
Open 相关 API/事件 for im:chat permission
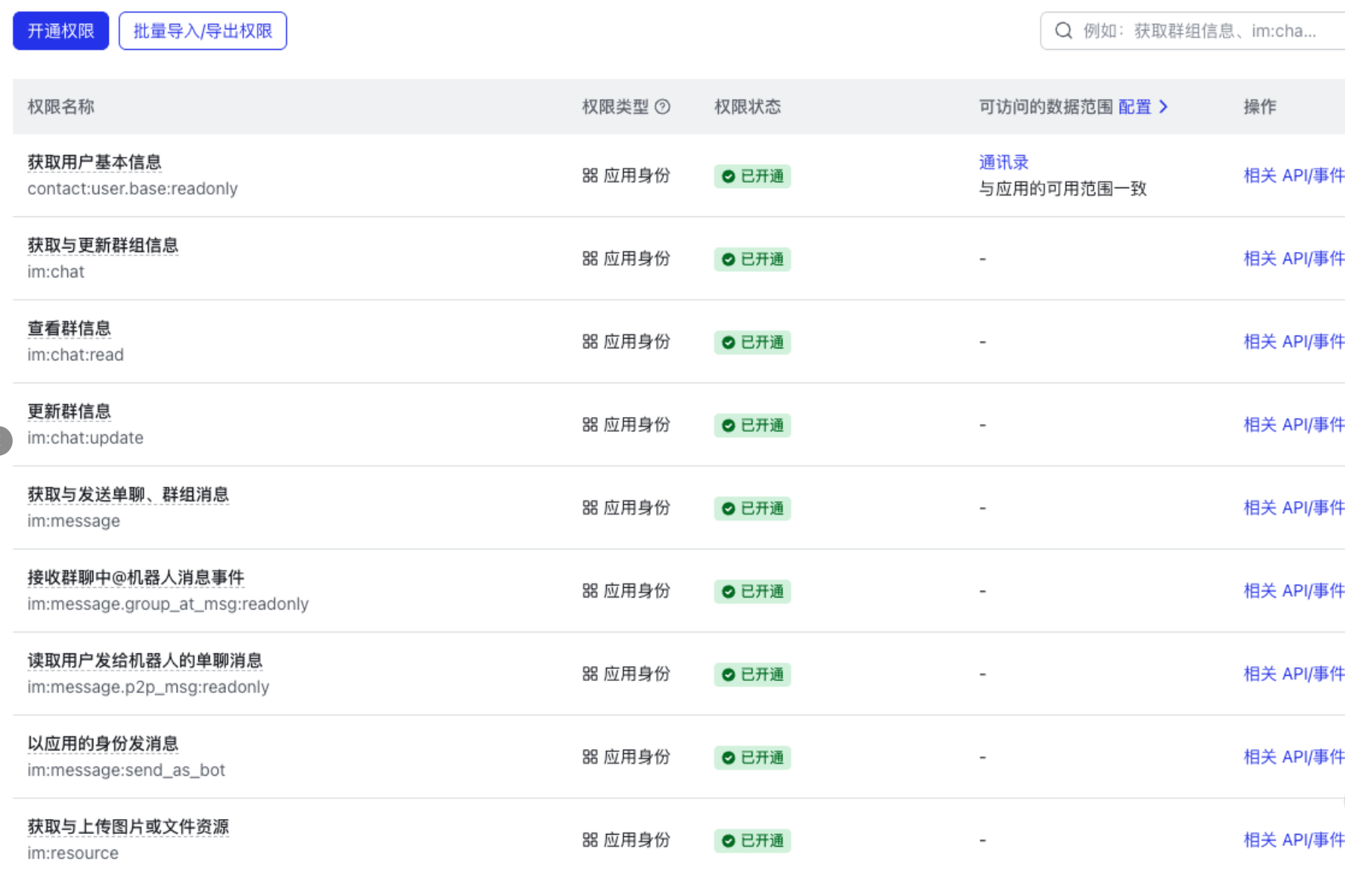[x=1293, y=259]
